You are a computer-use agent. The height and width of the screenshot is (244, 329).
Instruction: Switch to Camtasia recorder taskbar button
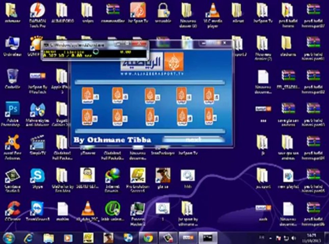[x=168, y=238]
